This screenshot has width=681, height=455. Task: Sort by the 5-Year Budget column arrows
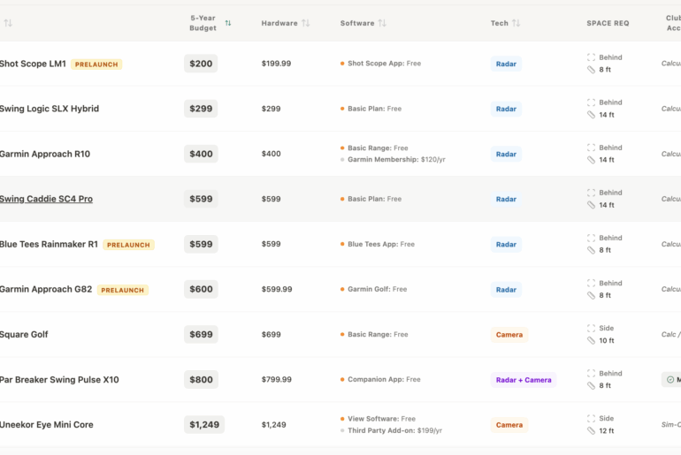(228, 23)
